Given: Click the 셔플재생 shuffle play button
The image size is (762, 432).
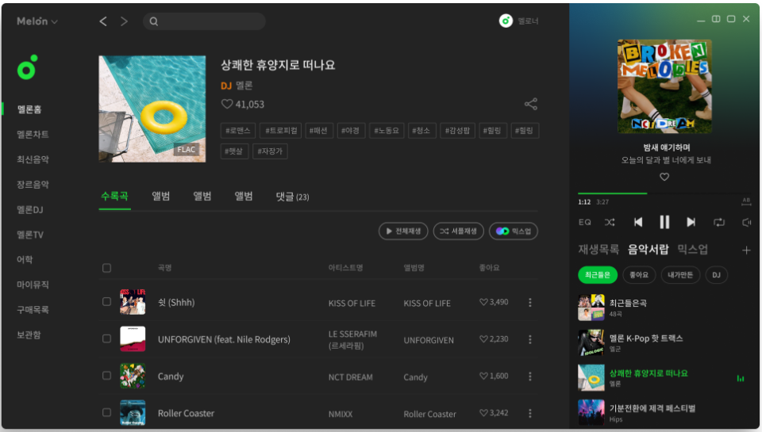Looking at the screenshot, I should (x=458, y=231).
